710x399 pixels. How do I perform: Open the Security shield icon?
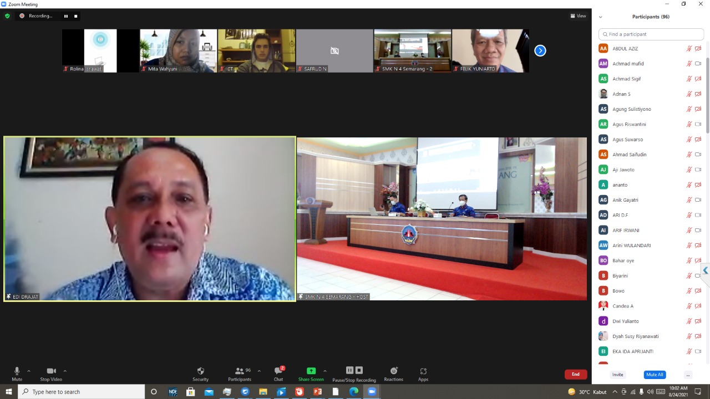click(x=201, y=371)
